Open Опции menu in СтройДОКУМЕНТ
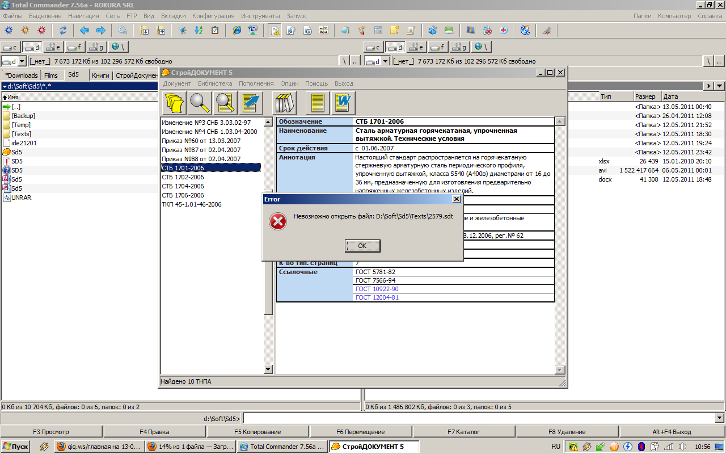 coord(289,83)
